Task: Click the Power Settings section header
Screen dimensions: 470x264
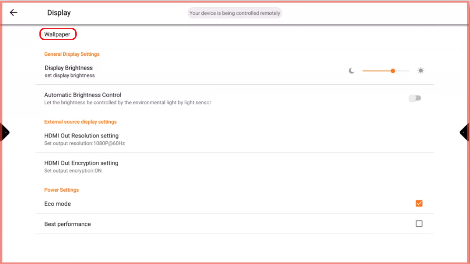Action: pos(61,190)
